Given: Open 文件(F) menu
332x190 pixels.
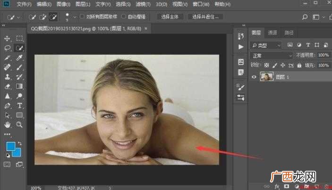Looking at the screenshot, I should [24, 4].
